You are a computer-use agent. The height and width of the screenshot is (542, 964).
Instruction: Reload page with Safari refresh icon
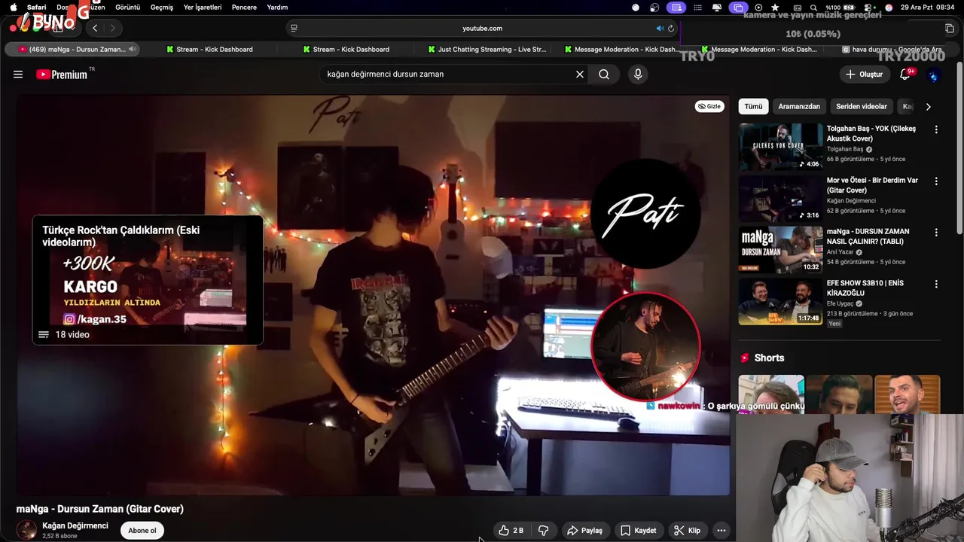(671, 29)
